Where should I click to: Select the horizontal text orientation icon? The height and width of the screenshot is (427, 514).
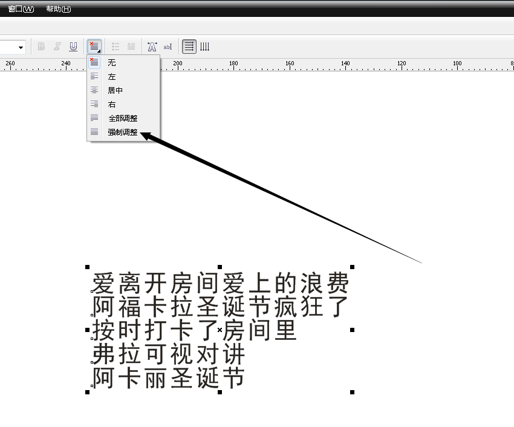click(x=190, y=47)
